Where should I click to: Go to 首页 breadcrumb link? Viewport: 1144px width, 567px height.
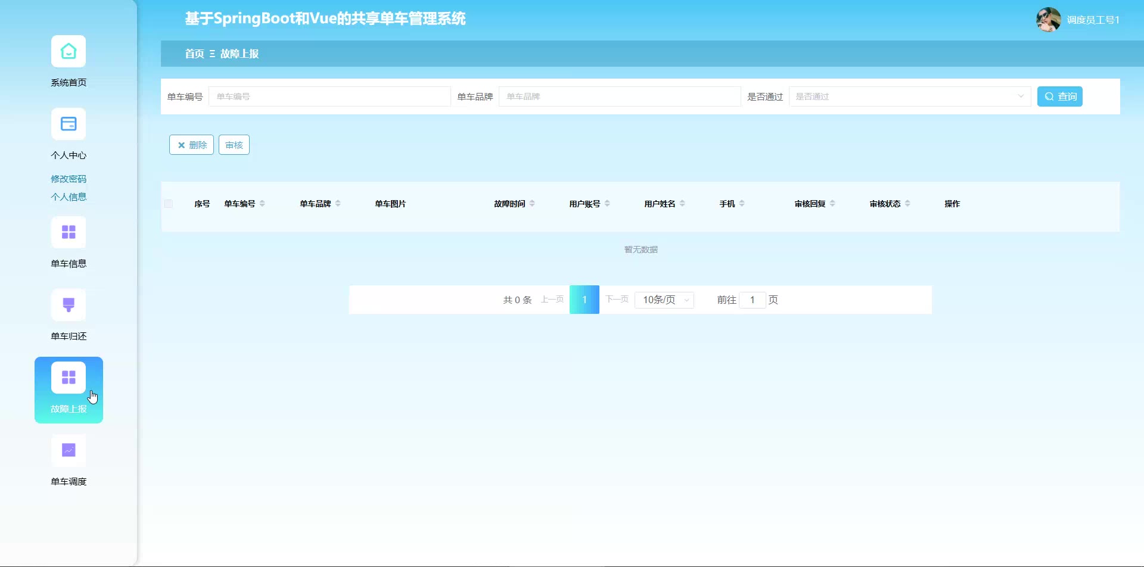click(x=194, y=54)
